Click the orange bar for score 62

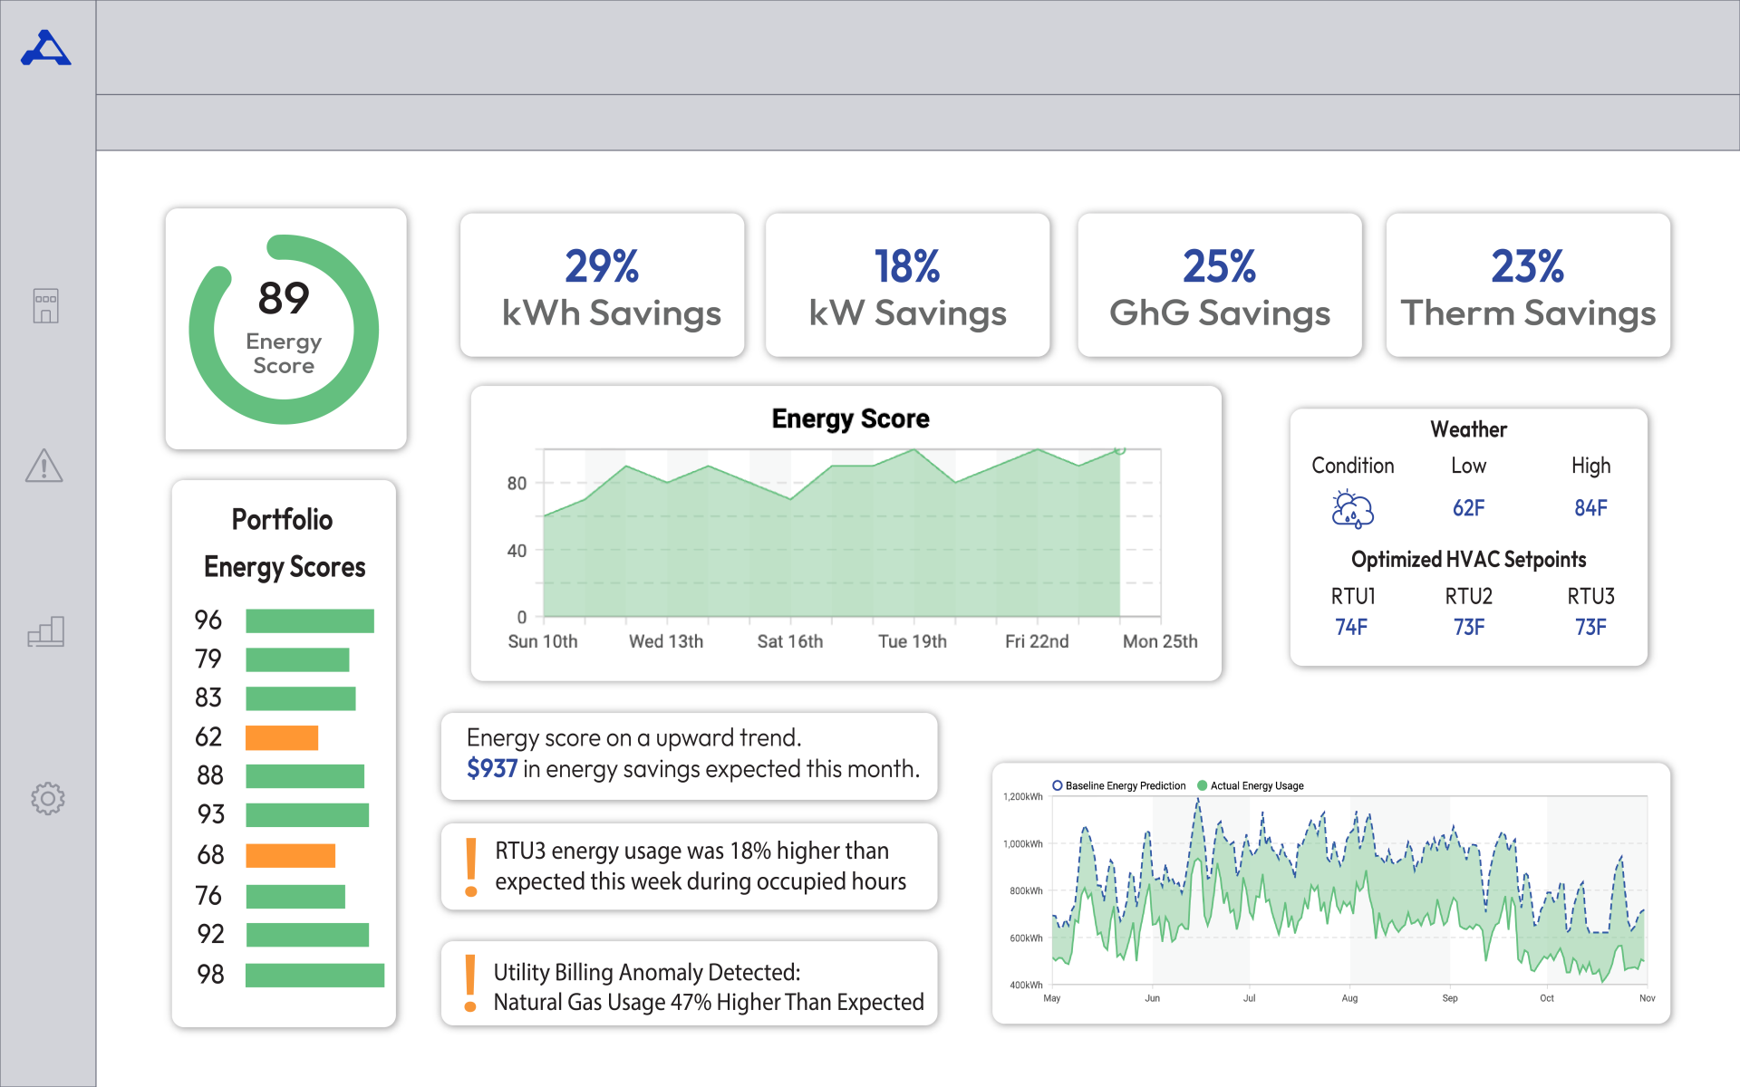[x=282, y=737]
